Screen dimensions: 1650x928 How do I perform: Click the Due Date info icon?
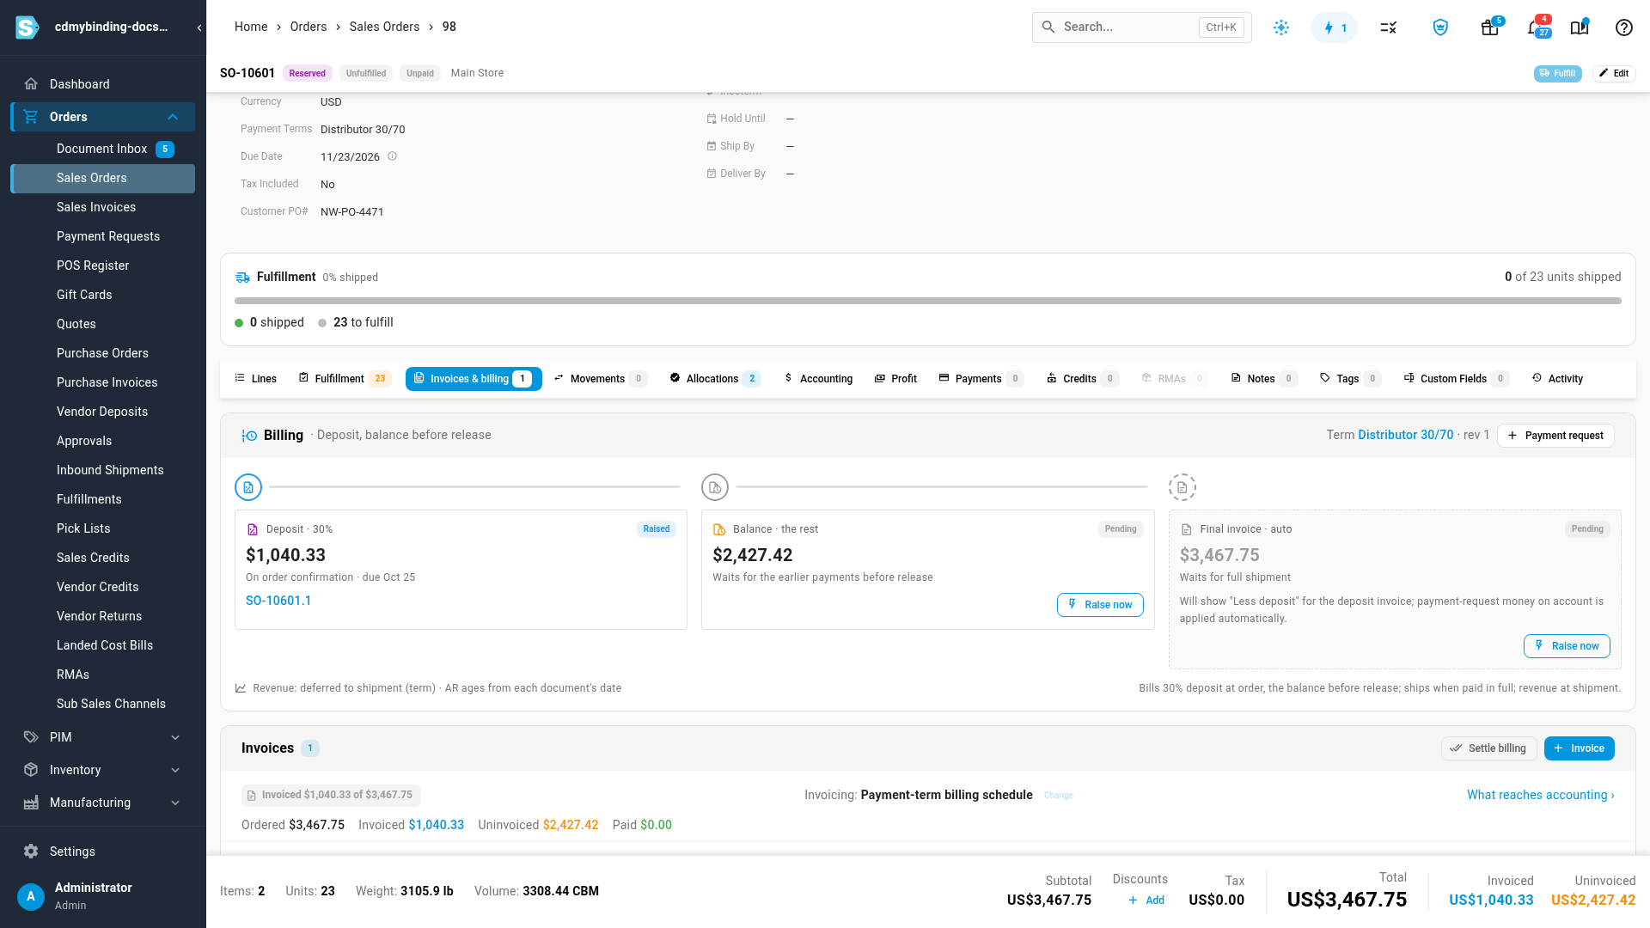[x=392, y=156]
